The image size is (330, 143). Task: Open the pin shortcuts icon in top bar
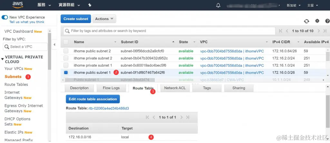[90, 5]
